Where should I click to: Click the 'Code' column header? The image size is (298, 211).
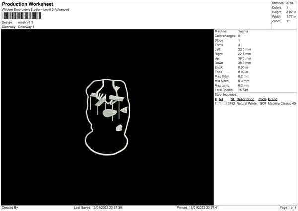[262, 99]
